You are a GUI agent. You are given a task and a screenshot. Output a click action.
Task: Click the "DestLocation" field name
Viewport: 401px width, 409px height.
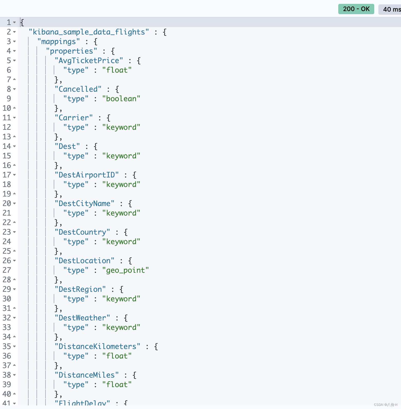[84, 261]
